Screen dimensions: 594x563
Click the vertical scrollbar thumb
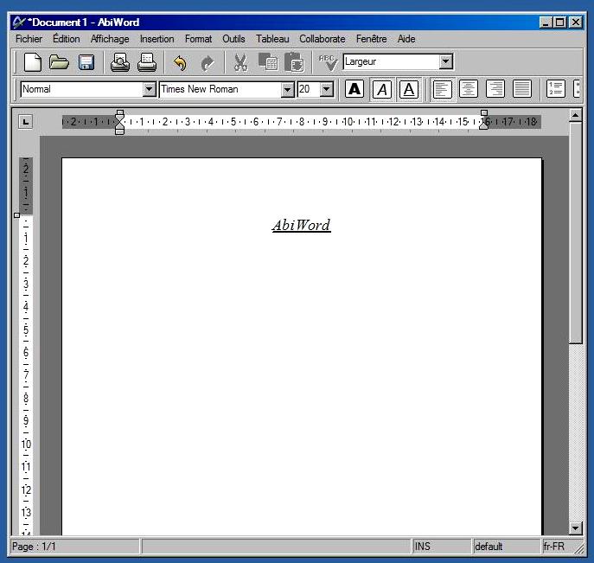(x=576, y=233)
